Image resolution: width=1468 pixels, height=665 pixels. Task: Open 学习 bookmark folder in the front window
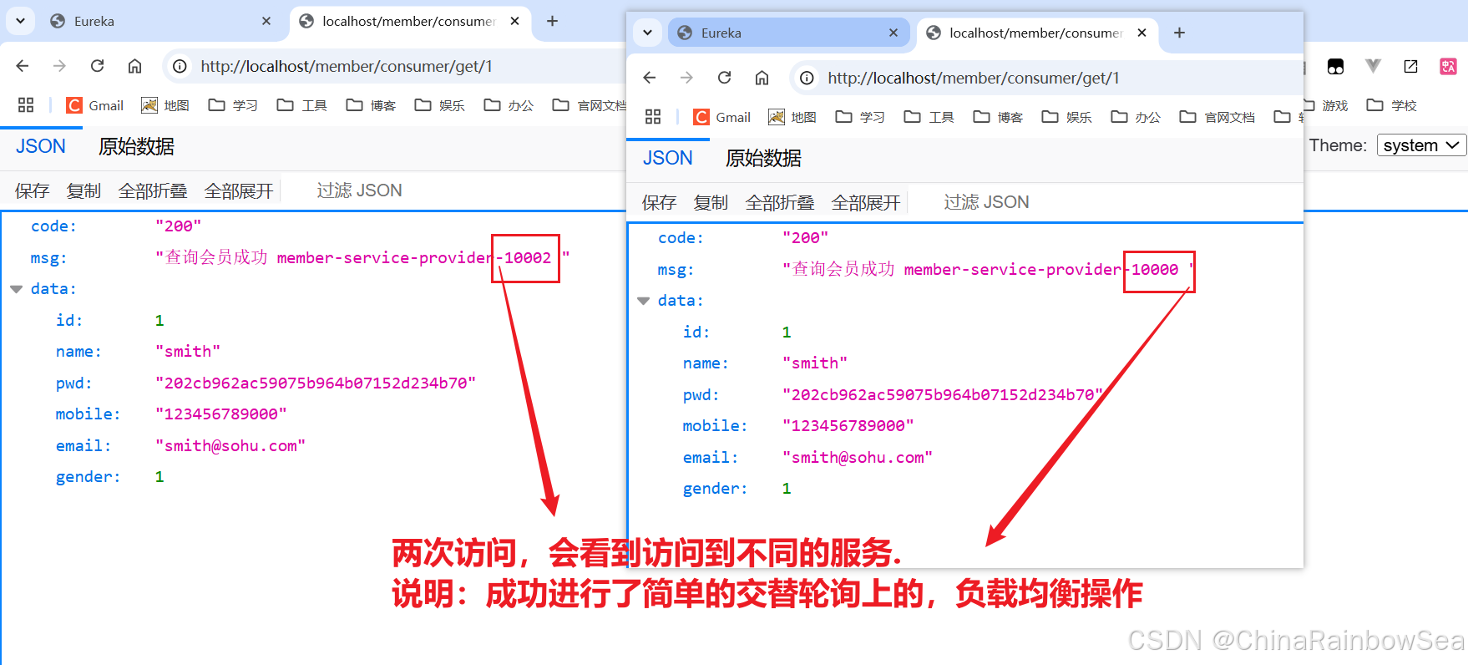860,117
